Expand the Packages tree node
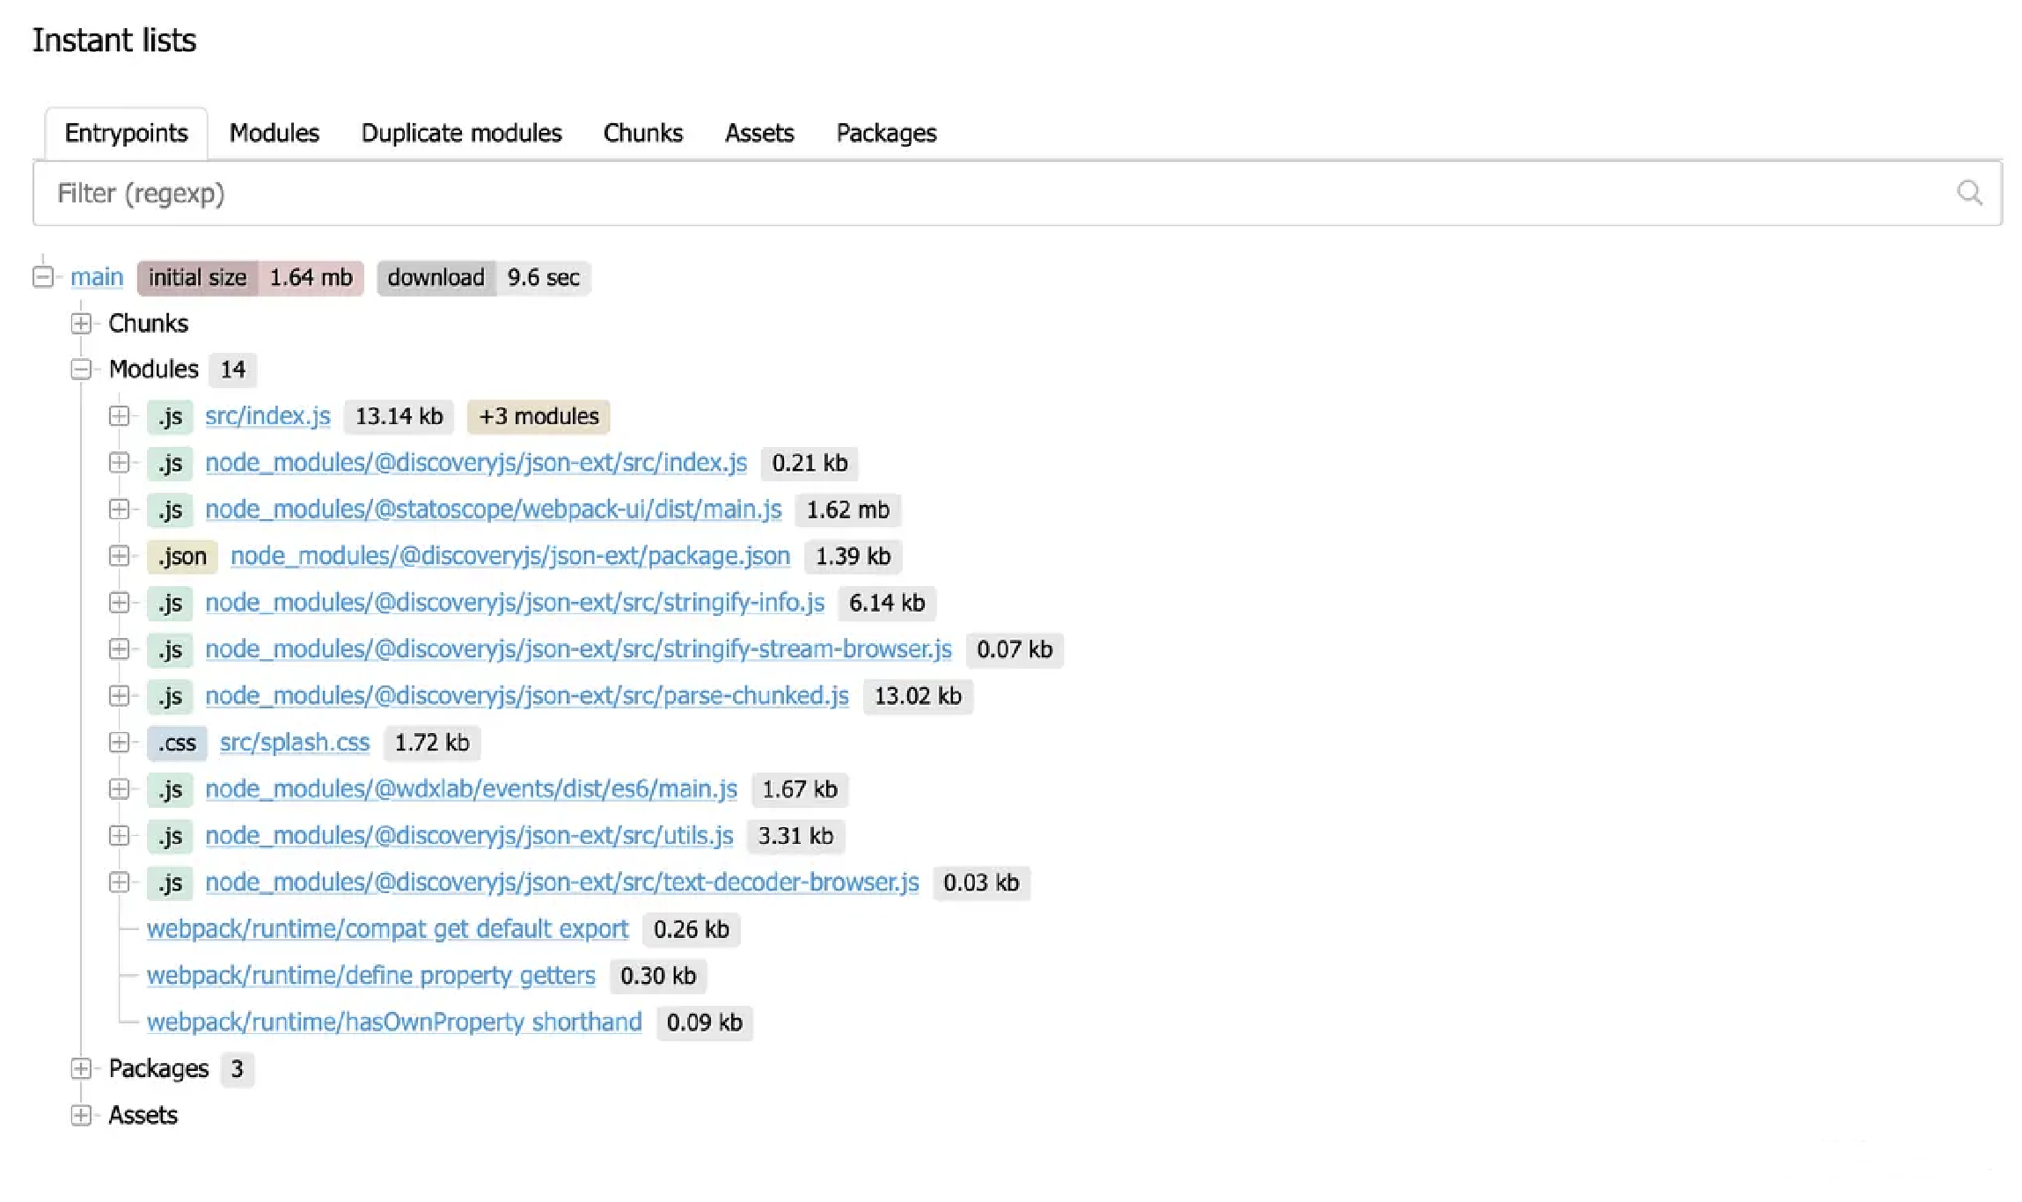Screen dimensions: 2022x1202 pyautogui.click(x=81, y=1068)
